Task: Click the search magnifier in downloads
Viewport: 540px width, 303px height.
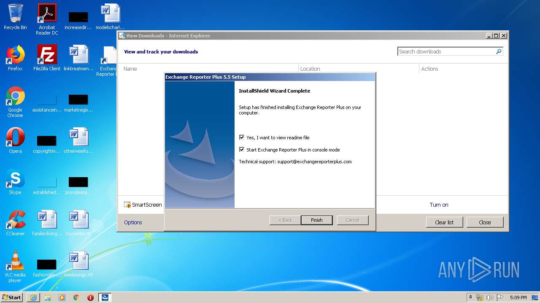Action: [499, 51]
